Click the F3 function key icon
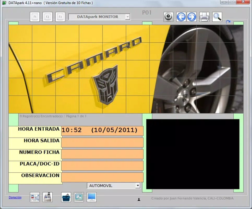The image size is (252, 209). pos(60,17)
